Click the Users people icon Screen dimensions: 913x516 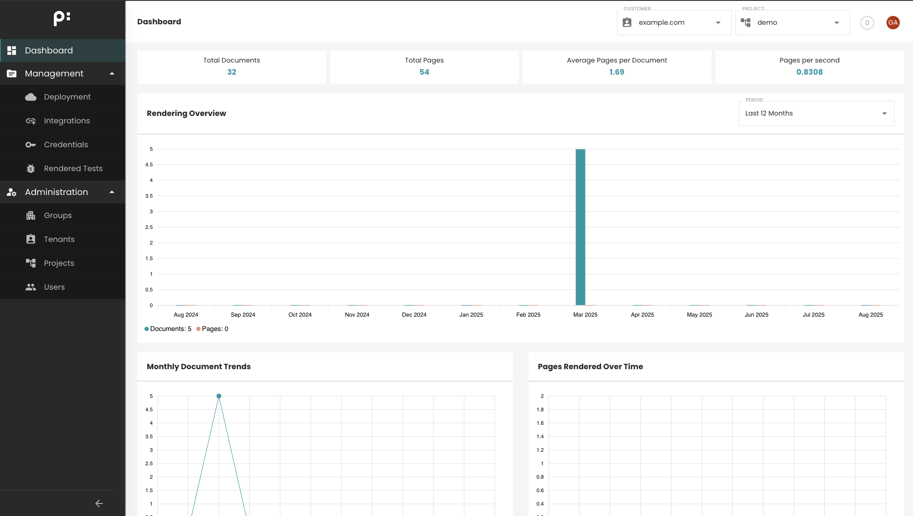[x=31, y=287]
